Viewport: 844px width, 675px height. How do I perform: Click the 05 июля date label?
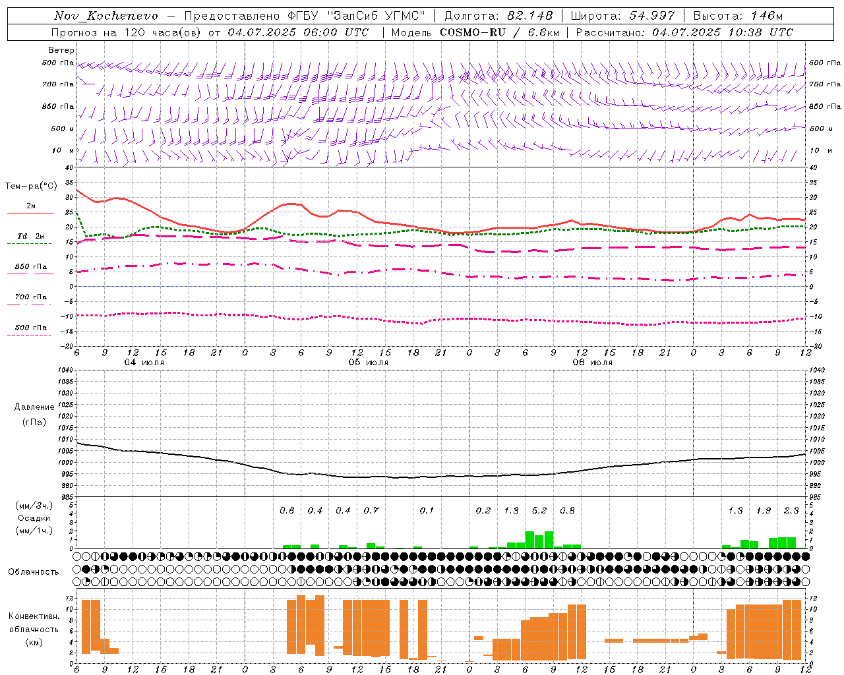coord(369,363)
